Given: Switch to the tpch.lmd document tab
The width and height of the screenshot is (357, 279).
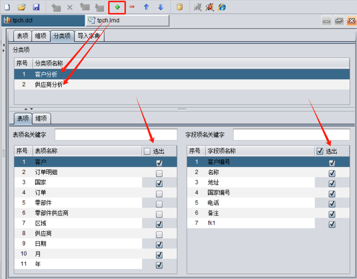Looking at the screenshot, I should tap(127, 20).
